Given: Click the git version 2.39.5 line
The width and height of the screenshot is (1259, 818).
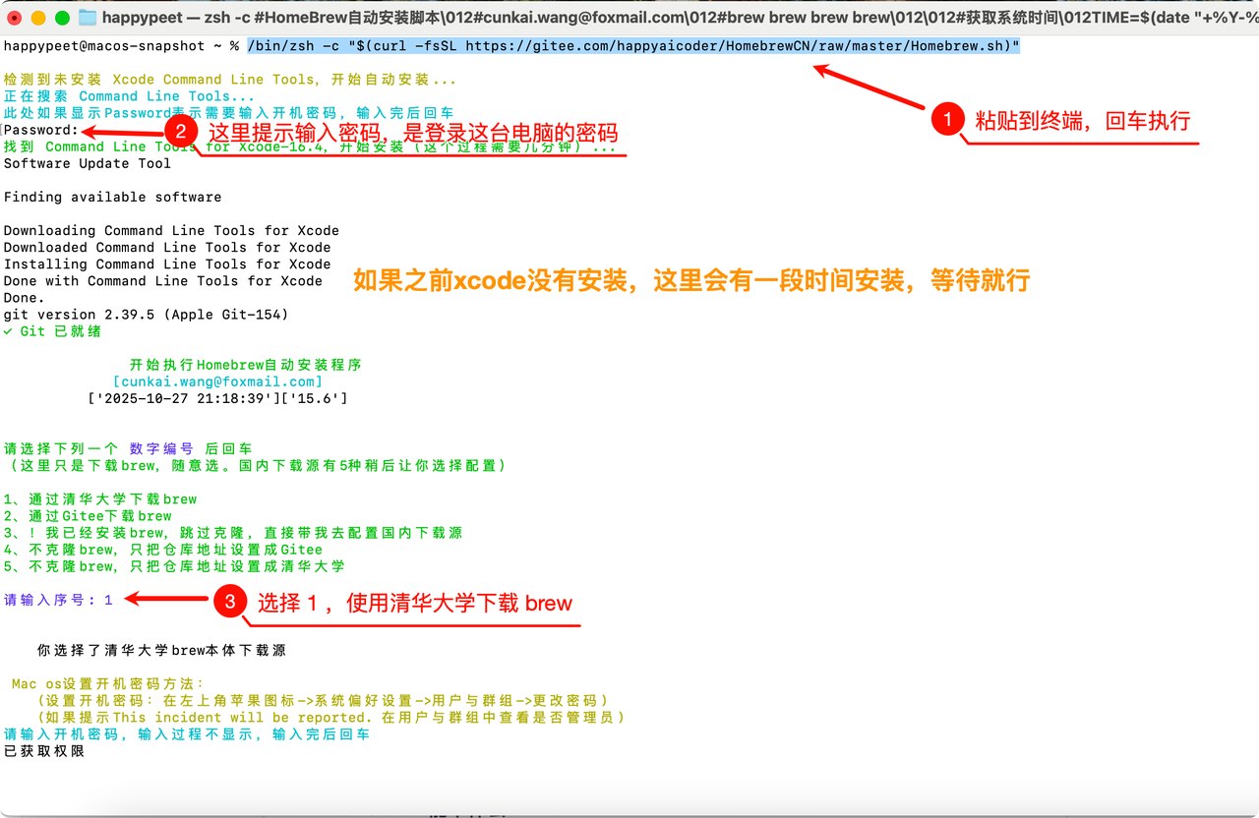Looking at the screenshot, I should click(x=146, y=315).
